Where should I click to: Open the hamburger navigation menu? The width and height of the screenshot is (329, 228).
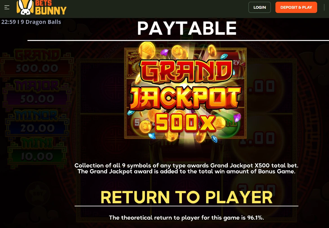click(7, 7)
